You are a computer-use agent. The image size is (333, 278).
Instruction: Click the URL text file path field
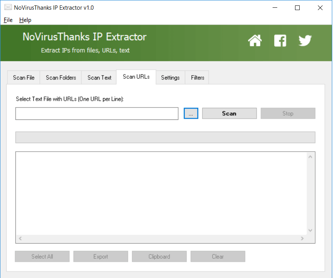[x=97, y=114]
